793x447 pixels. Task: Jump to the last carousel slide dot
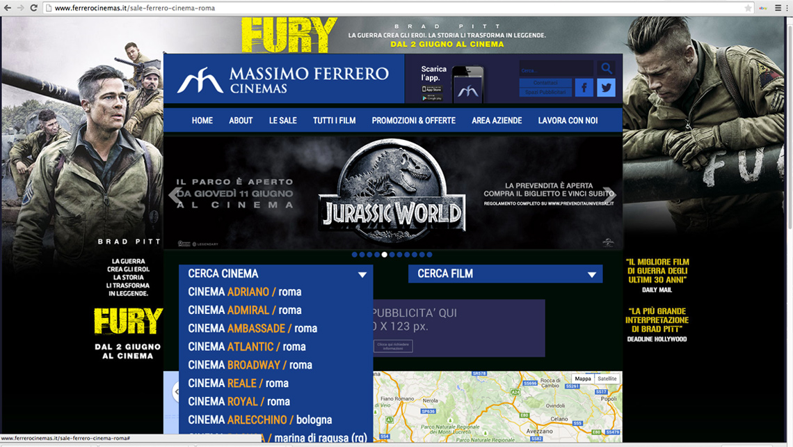coord(429,255)
